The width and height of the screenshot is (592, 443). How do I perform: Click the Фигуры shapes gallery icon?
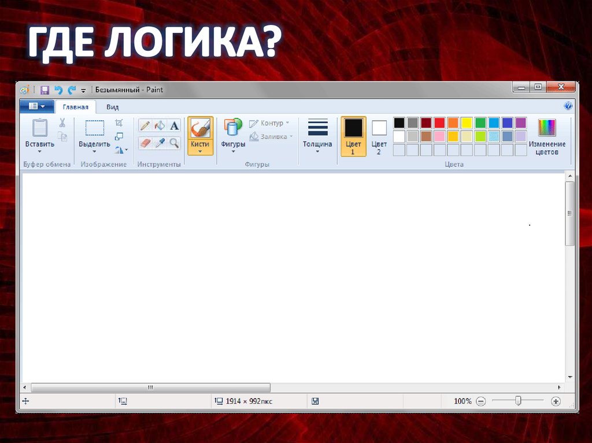(233, 127)
